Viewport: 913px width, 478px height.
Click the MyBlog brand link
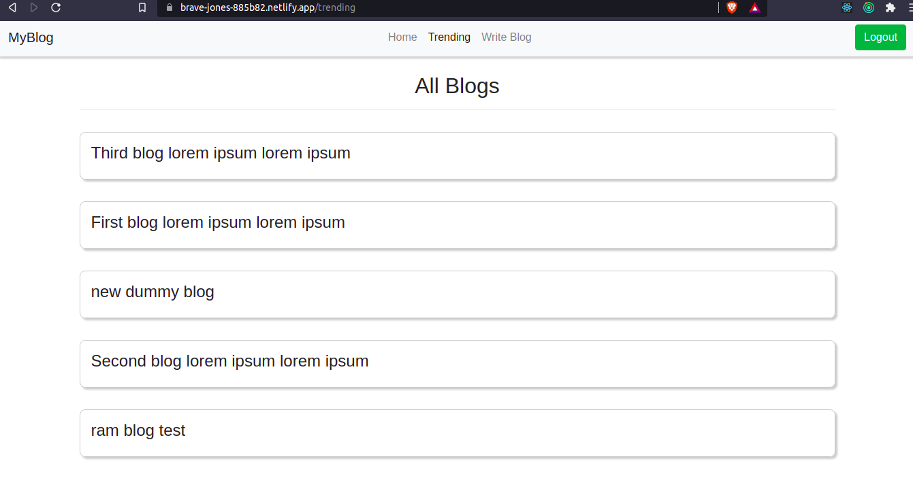click(x=31, y=37)
